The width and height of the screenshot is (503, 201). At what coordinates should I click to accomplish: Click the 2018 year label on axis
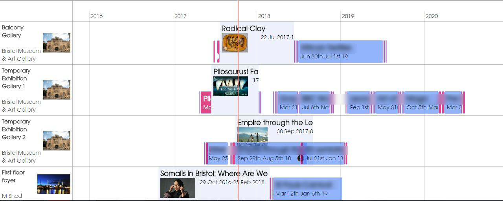point(264,16)
